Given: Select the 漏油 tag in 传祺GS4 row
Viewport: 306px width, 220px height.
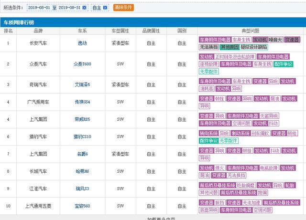Looking at the screenshot, I should (x=275, y=99).
